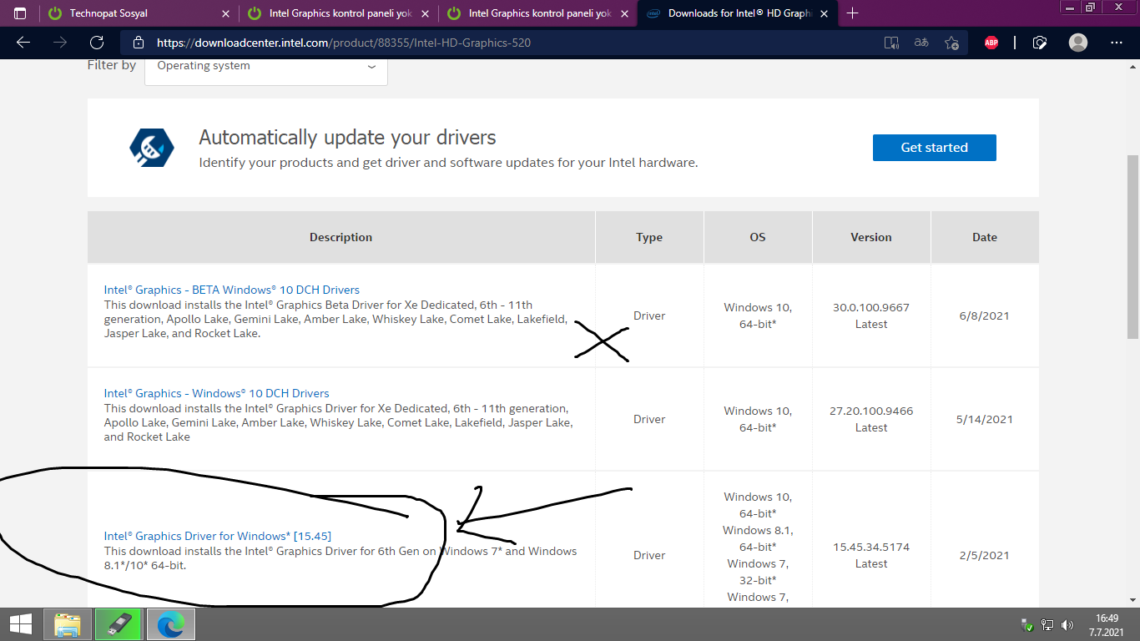Open a new tab with the plus icon

click(x=852, y=13)
